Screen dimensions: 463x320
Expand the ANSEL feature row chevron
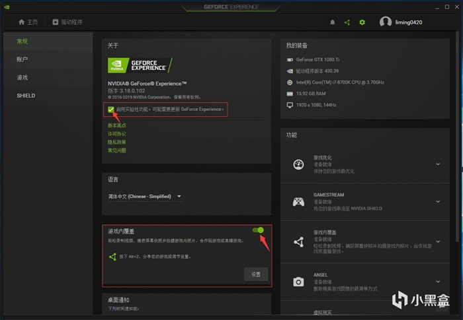438,282
